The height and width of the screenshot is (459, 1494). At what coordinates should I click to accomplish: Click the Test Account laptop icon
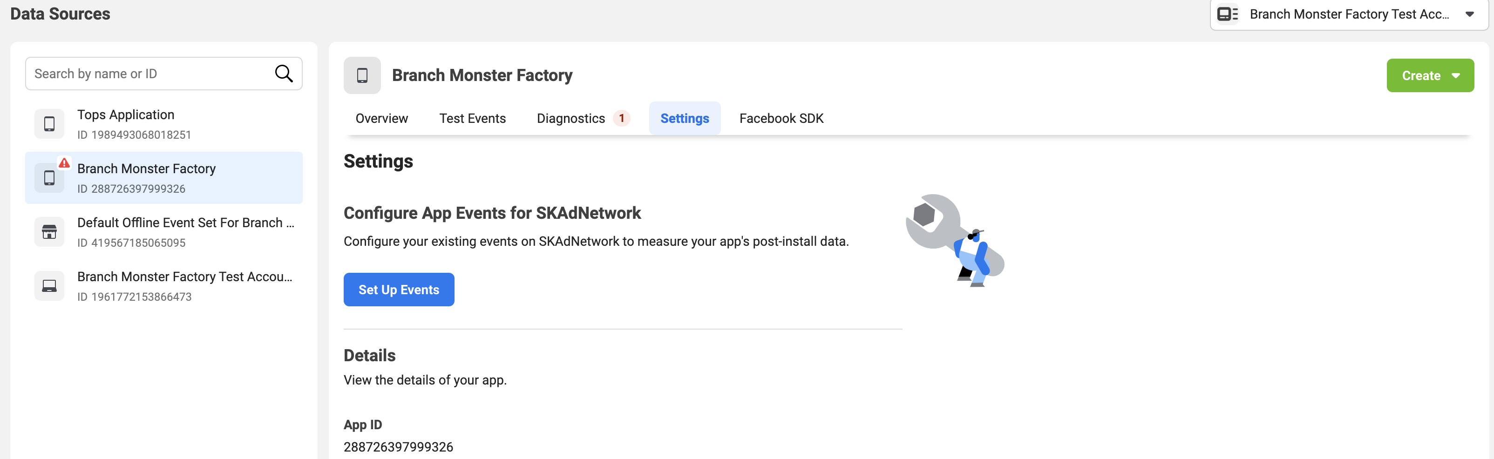[x=49, y=286]
